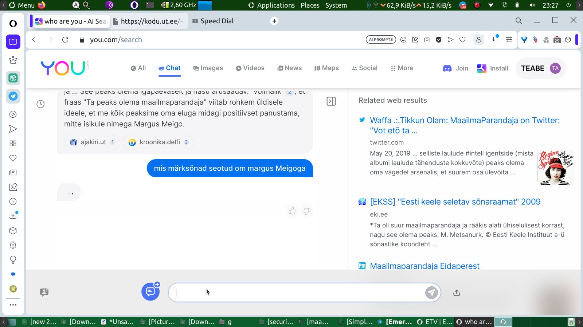The image size is (583, 327).
Task: Open Waffa Tikkun Olam Twitter result
Action: coord(465,125)
